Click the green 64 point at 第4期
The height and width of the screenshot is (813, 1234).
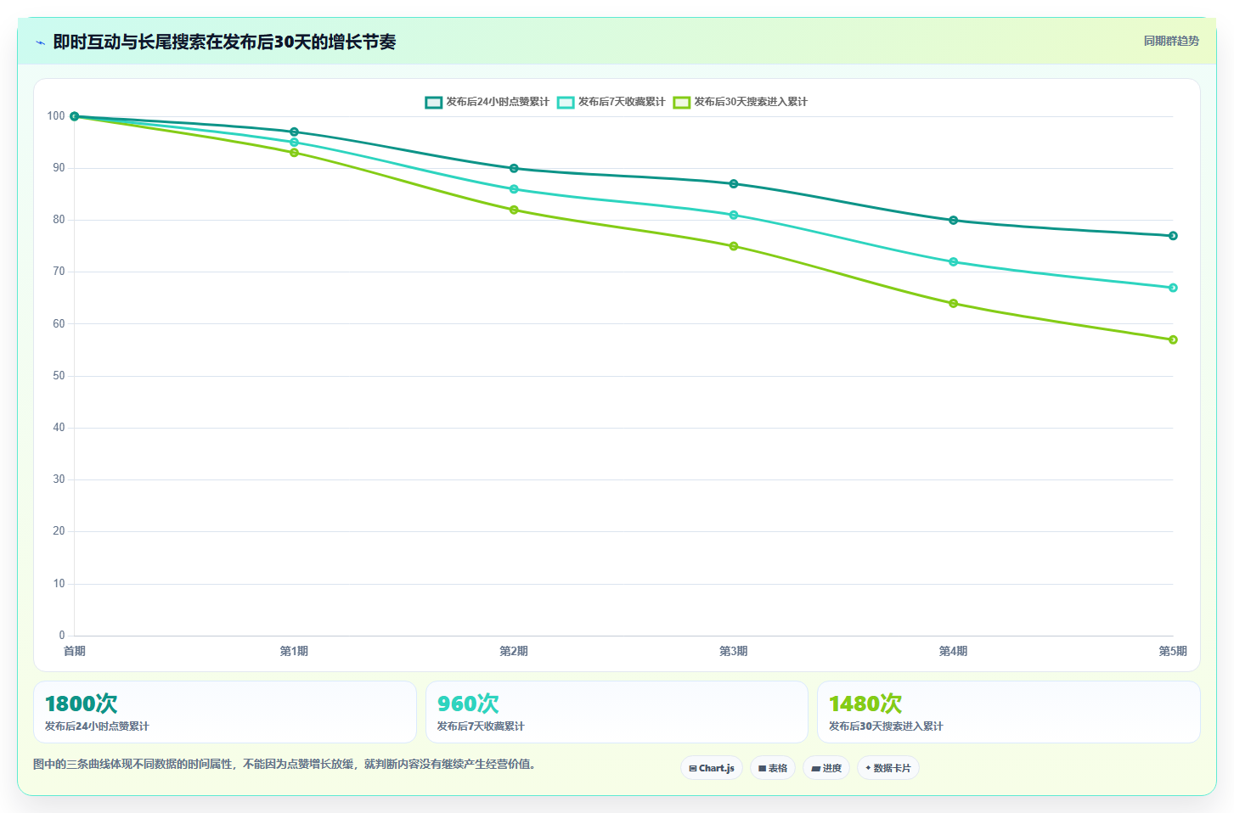click(x=953, y=303)
